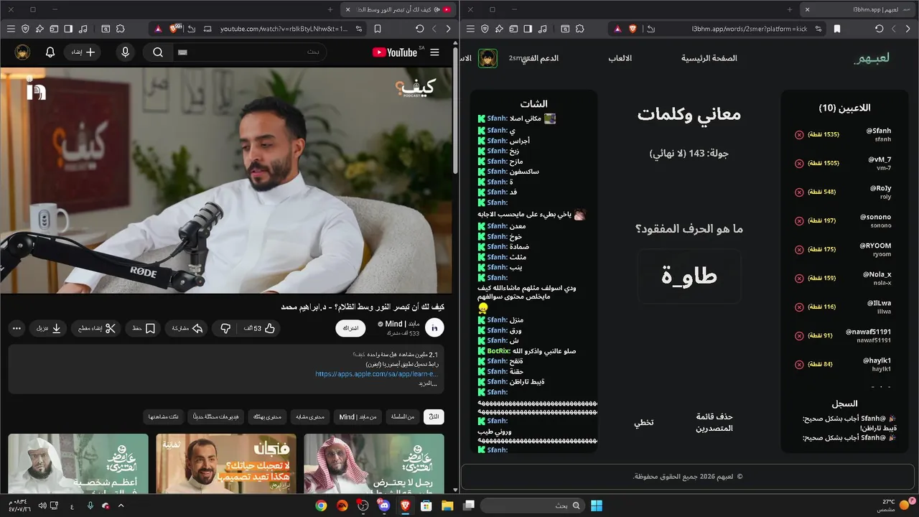Close the كيف لك أن تبصر النور tab

[348, 9]
